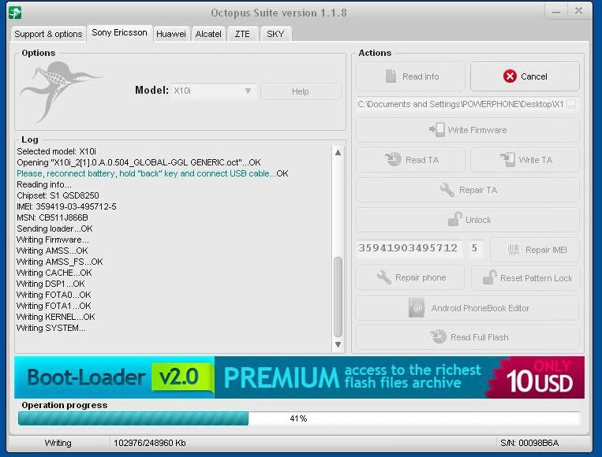Go to the ZTE tab
Image resolution: width=602 pixels, height=457 pixels.
[x=242, y=34]
